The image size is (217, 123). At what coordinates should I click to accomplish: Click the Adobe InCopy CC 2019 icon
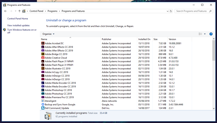(x=43, y=72)
